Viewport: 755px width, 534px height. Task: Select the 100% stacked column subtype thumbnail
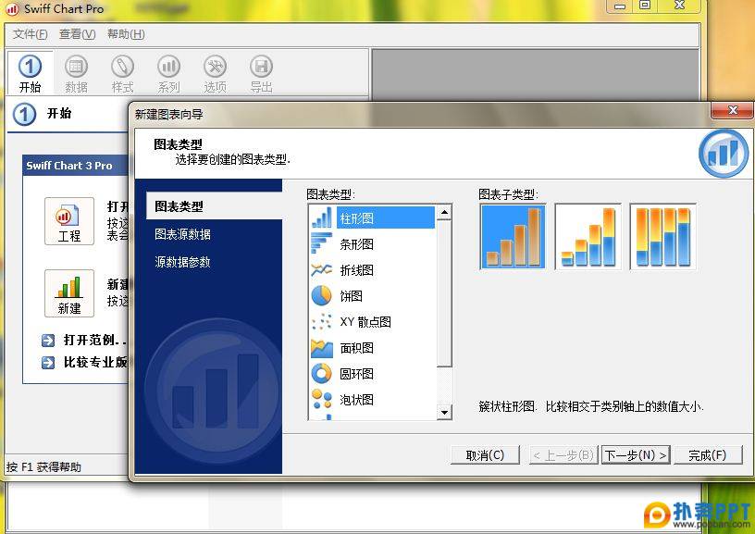[x=663, y=236]
